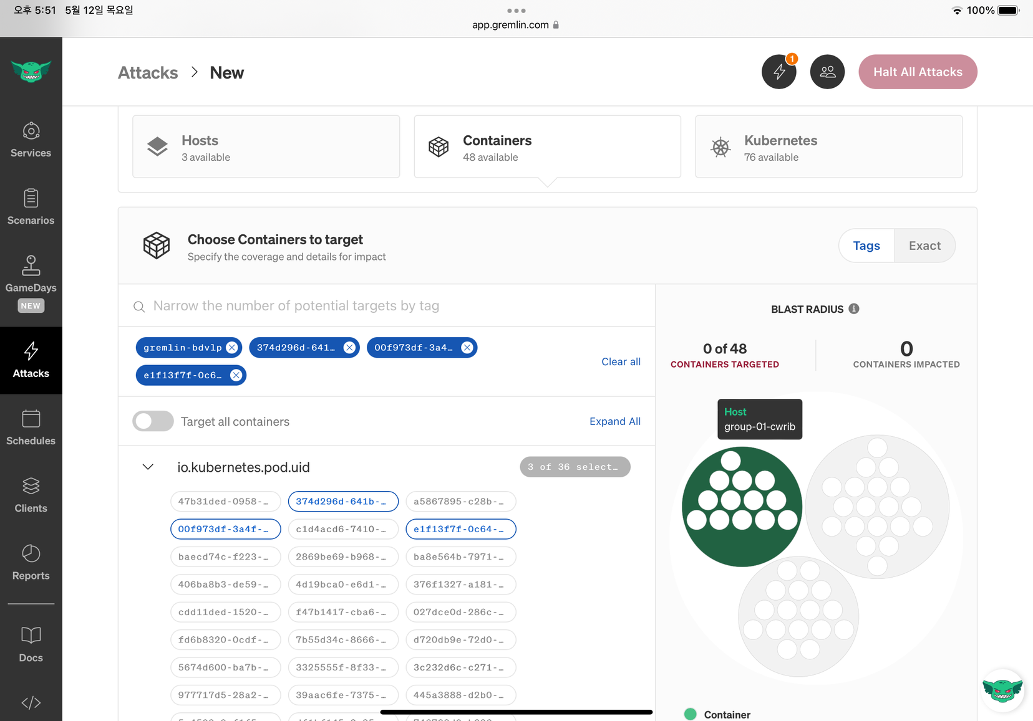
Task: Open active attacks lightning button
Action: pyautogui.click(x=779, y=72)
